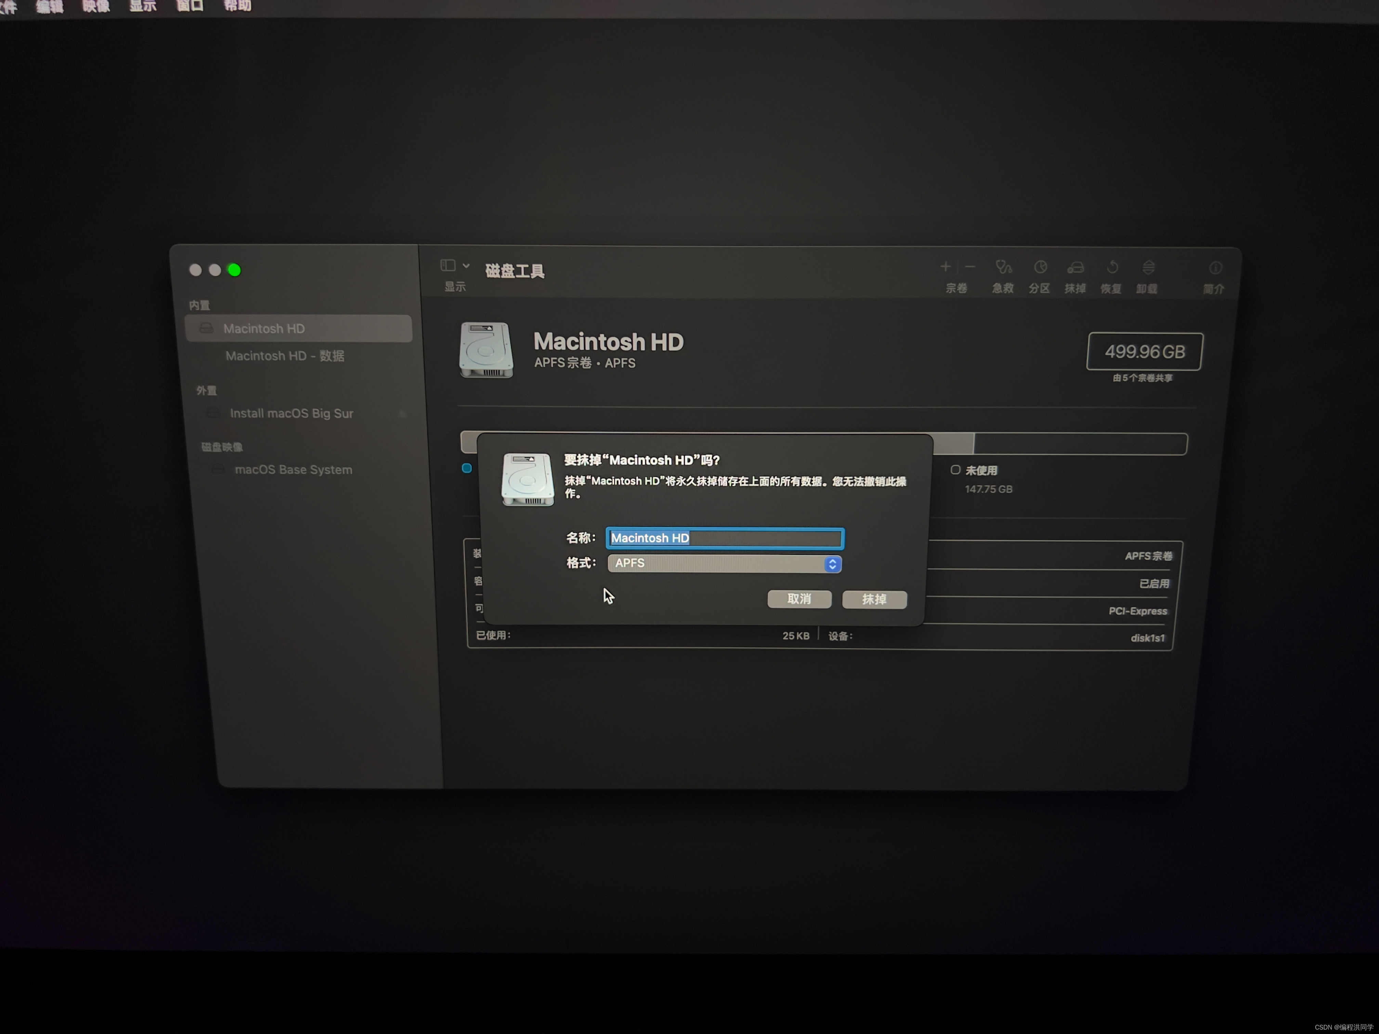The height and width of the screenshot is (1034, 1379).
Task: Click the Unmount (卸载) toolbar icon
Action: click(1148, 268)
